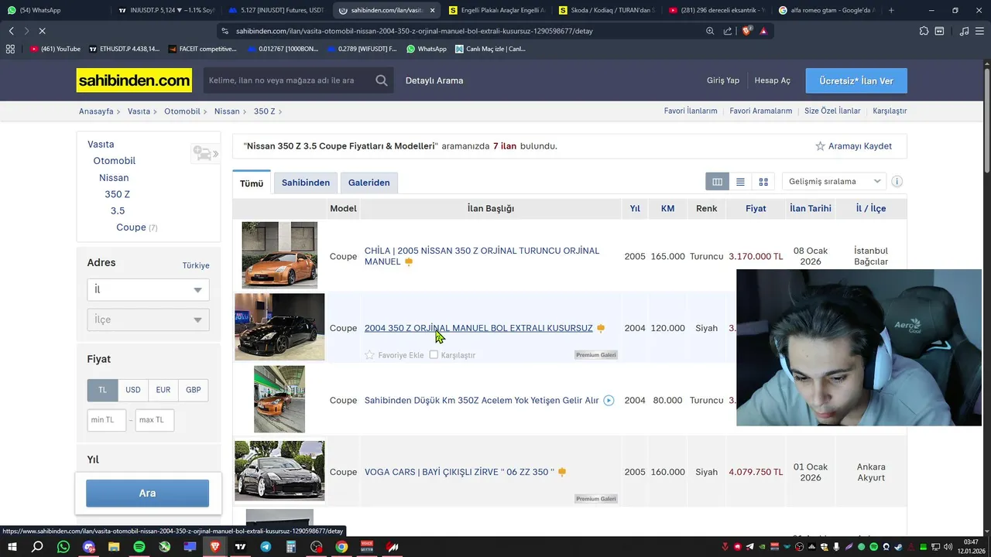Switch to the Galeriden tab
991x557 pixels.
pos(369,183)
